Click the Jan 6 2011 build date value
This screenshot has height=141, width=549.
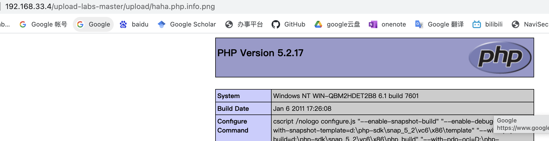click(302, 109)
